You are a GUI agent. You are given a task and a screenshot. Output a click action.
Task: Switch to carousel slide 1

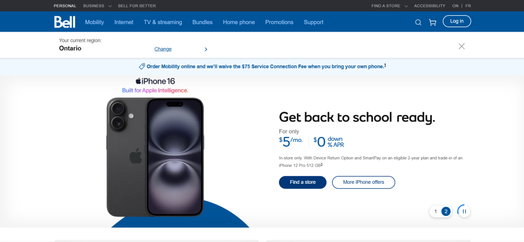coord(435,211)
